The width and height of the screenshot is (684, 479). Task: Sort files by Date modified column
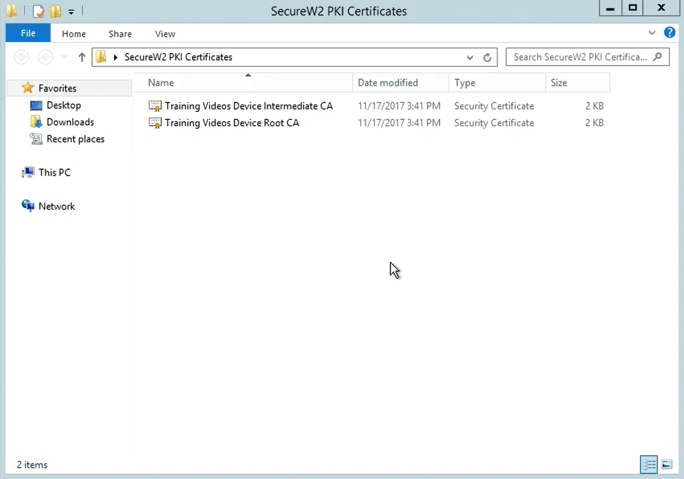click(388, 83)
